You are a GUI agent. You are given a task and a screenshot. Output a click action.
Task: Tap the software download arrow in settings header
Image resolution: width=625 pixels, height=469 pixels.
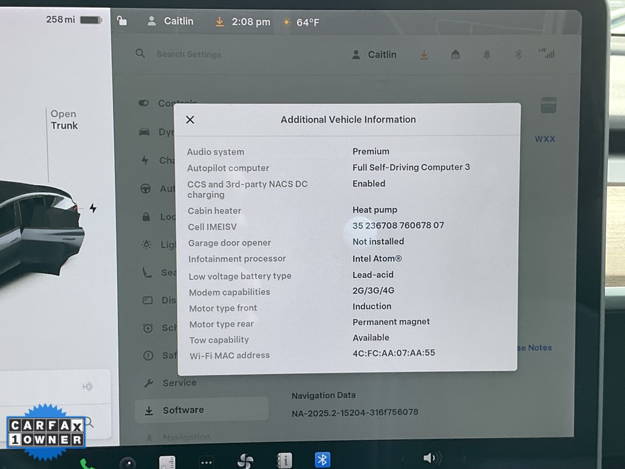(x=424, y=54)
